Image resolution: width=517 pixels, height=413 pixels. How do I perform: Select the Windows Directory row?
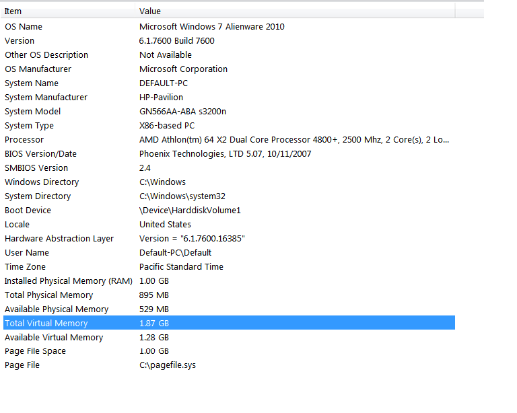click(42, 182)
